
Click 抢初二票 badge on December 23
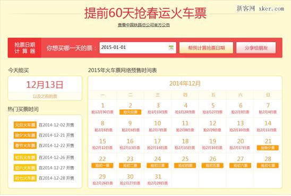click(x=130, y=165)
